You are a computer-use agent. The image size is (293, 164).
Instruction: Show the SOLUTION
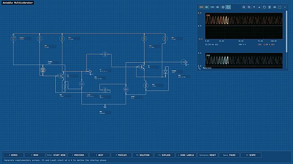tap(143, 155)
